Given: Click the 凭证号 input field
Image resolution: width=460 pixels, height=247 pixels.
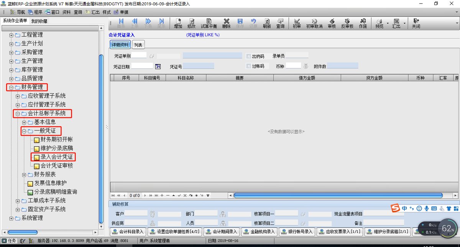Looking at the screenshot, I should coord(199,66).
